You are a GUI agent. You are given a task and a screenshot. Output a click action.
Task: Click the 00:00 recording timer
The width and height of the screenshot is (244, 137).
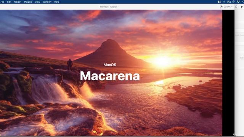click(226, 7)
